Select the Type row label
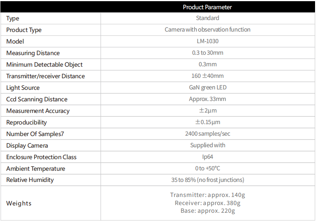The image size is (317, 222). point(13,18)
